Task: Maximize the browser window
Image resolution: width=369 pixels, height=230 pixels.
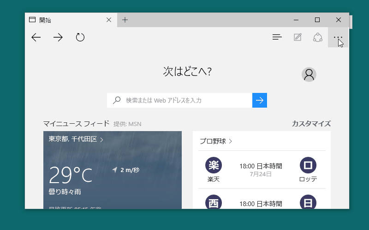Action: (317, 20)
